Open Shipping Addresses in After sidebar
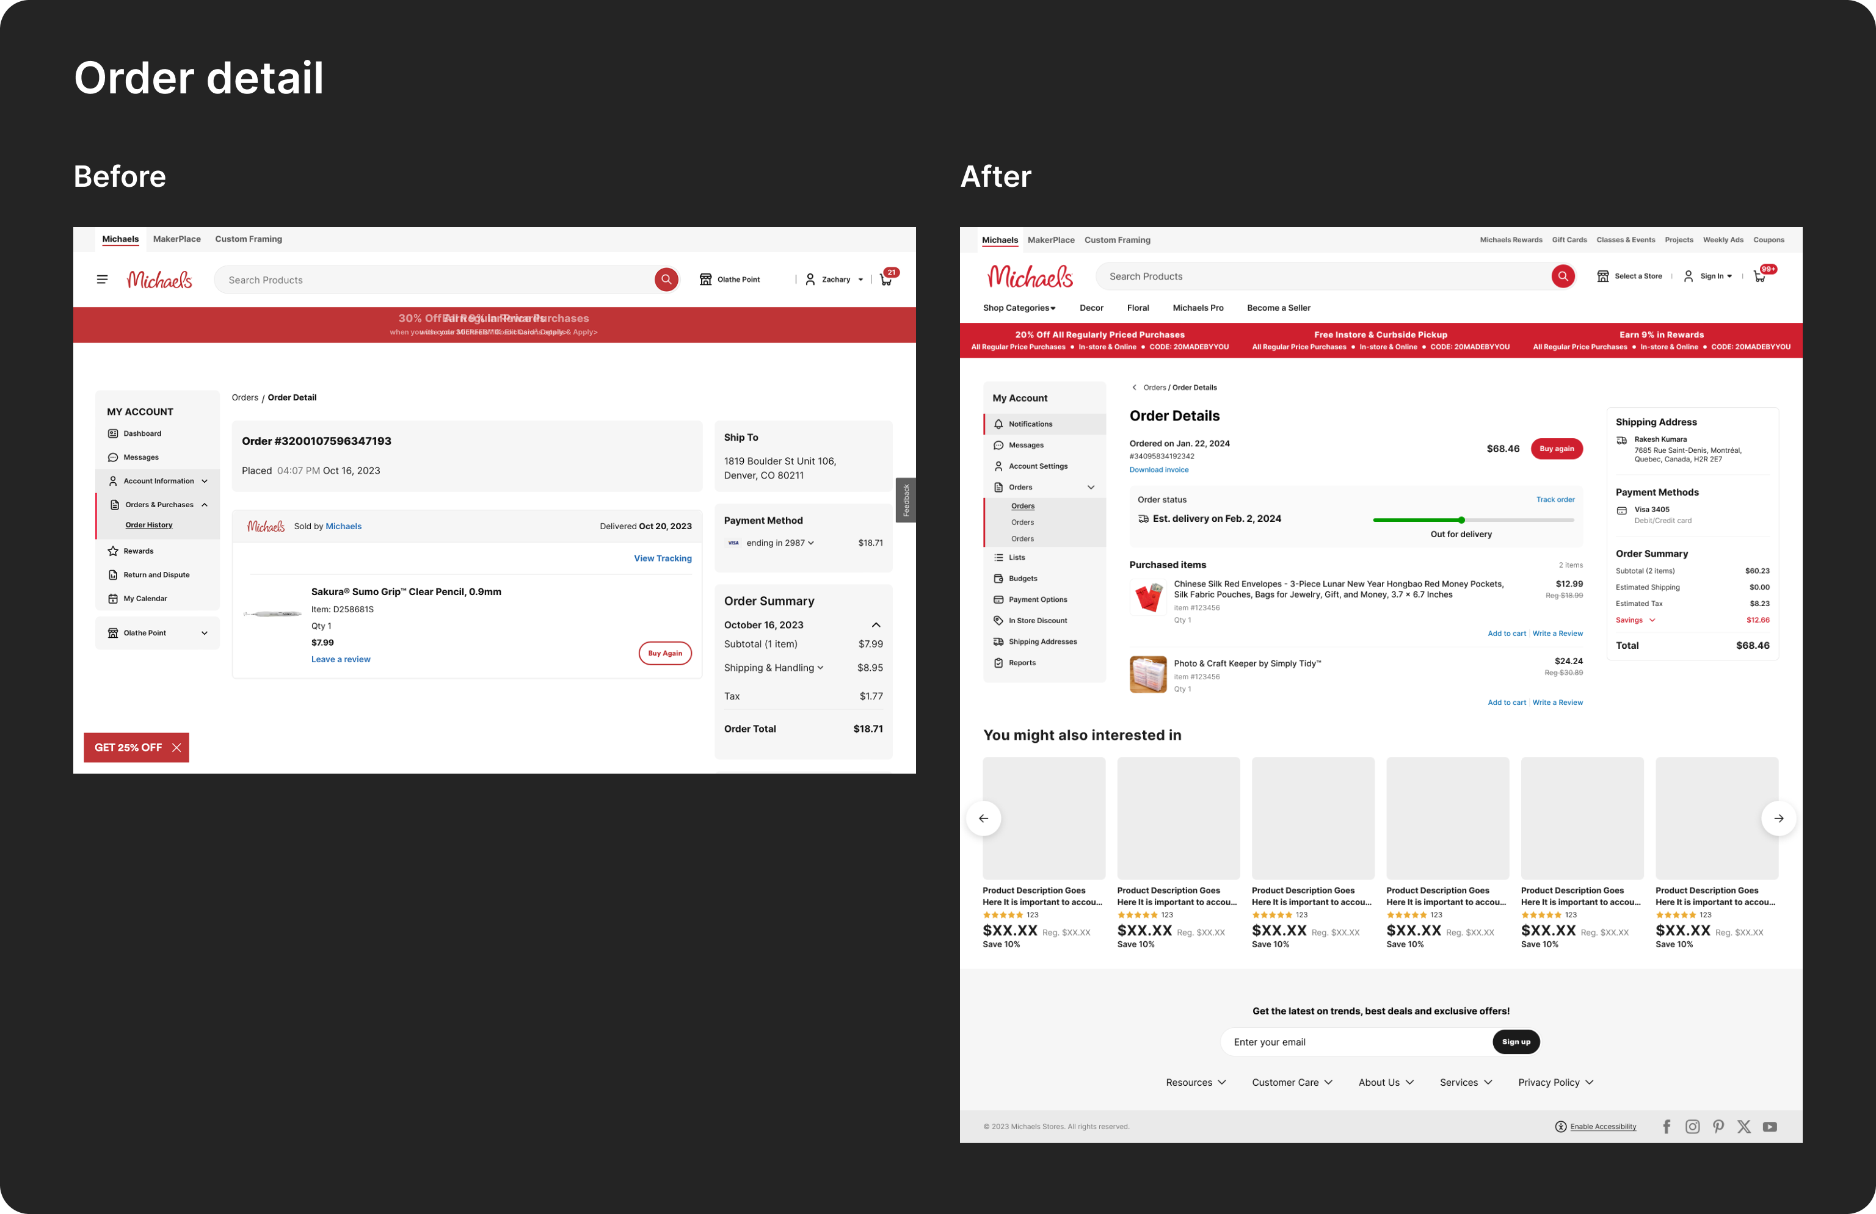 1044,641
